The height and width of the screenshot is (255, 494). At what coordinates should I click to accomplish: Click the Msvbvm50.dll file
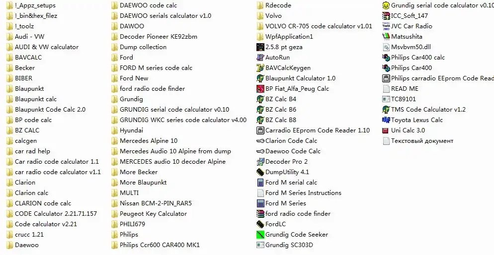point(407,47)
